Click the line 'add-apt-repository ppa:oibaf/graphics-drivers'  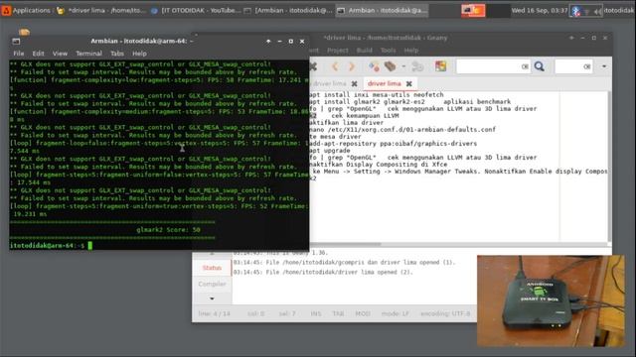tap(394, 143)
